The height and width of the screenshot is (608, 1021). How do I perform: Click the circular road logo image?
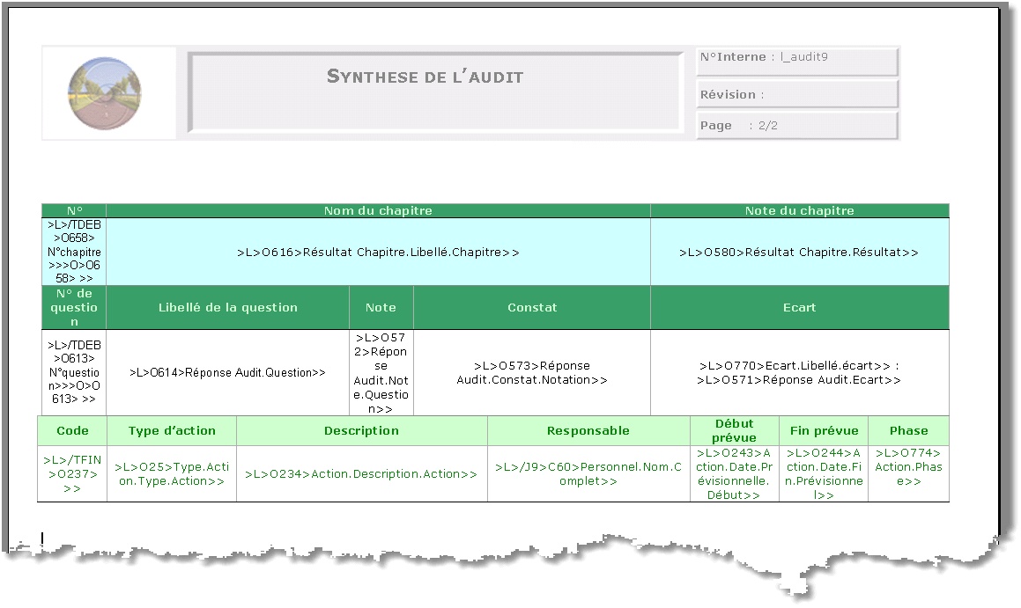click(105, 93)
